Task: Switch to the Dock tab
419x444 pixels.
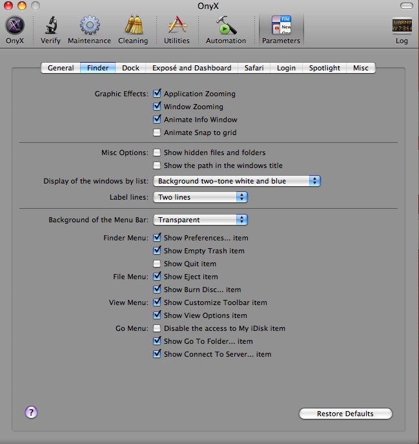Action: [x=130, y=68]
